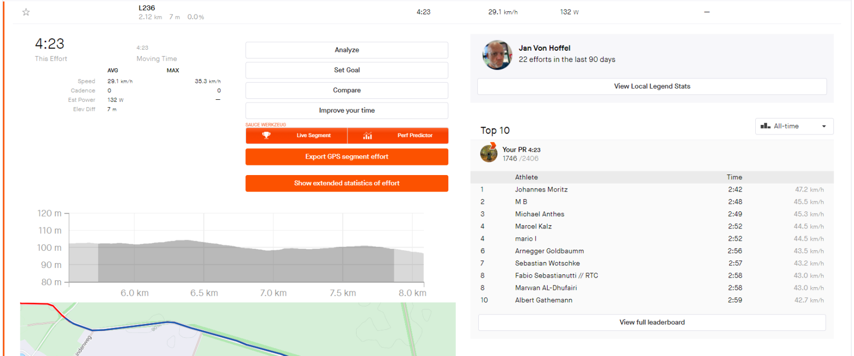Click the Set Goal button
The image size is (854, 356).
tap(346, 70)
